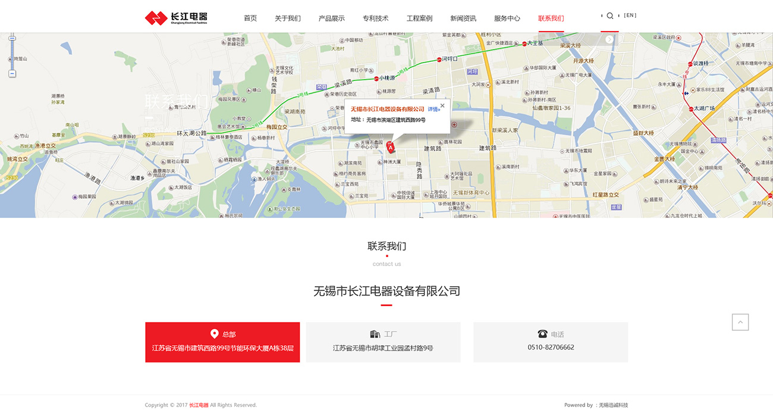The image size is (773, 416).
Task: Open the 专利技术 menu
Action: coord(375,18)
